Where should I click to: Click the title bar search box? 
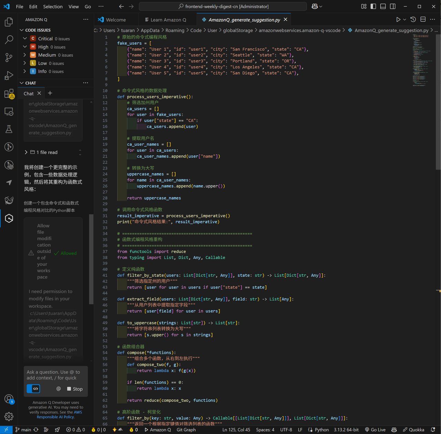coord(223,6)
